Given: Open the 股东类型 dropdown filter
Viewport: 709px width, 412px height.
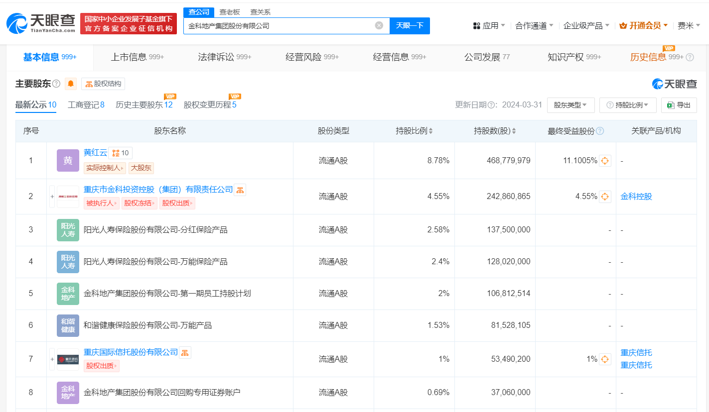Looking at the screenshot, I should (571, 105).
